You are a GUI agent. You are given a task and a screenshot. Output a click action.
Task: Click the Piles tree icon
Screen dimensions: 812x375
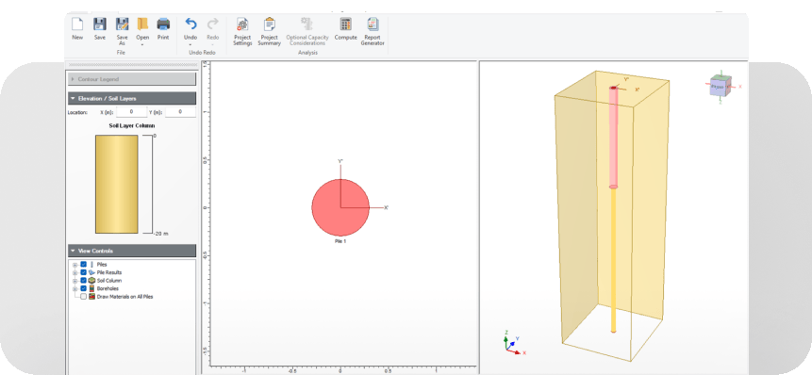tap(92, 265)
